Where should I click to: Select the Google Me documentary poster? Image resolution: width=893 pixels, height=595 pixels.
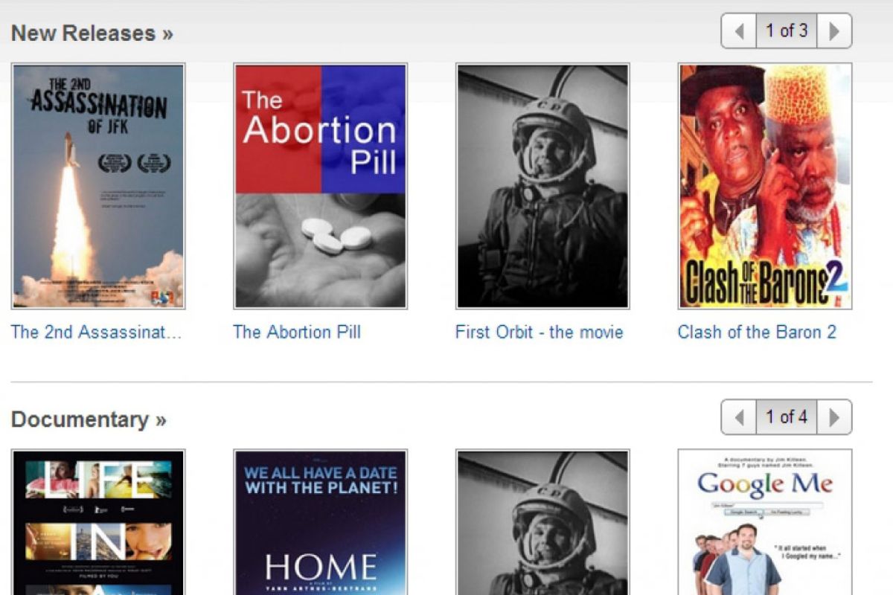click(765, 522)
